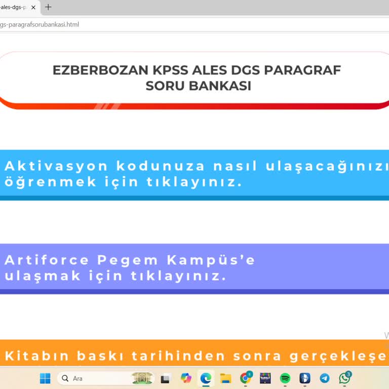The image size is (389, 389).
Task: Open a new browser tab
Action: click(48, 7)
